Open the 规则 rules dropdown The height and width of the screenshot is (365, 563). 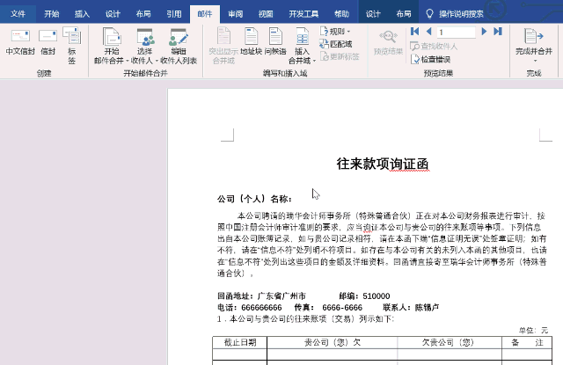[335, 31]
